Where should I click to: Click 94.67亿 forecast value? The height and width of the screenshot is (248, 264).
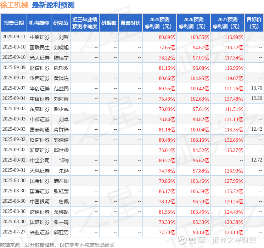pyautogui.click(x=201, y=47)
